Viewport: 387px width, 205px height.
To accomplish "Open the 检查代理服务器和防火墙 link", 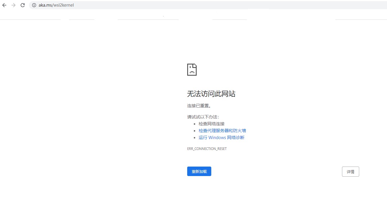I will click(222, 131).
